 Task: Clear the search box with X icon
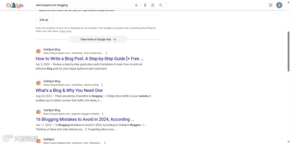click(x=136, y=5)
